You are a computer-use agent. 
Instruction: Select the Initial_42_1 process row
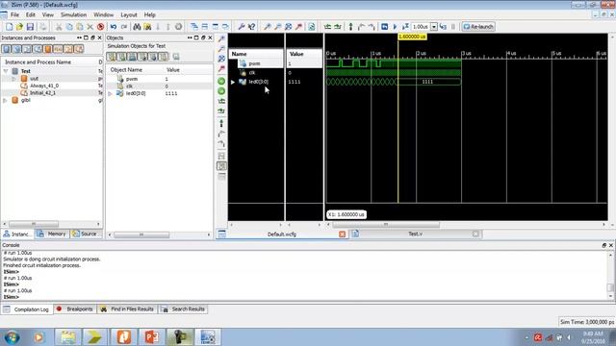point(42,93)
